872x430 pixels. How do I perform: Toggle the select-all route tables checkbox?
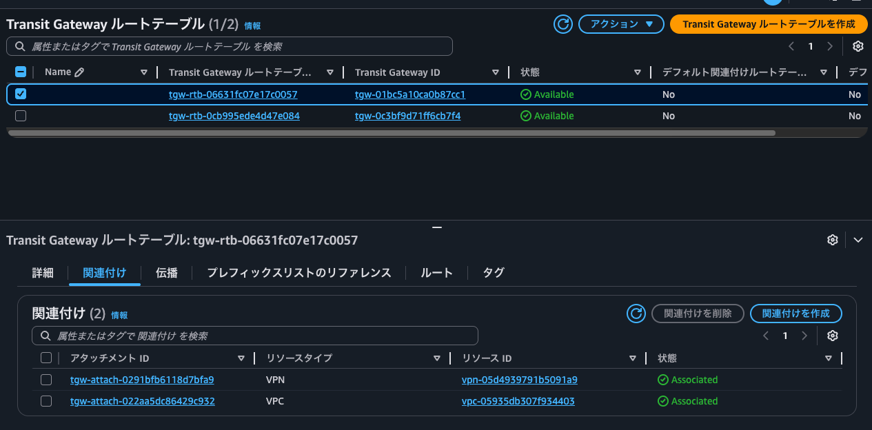(21, 72)
